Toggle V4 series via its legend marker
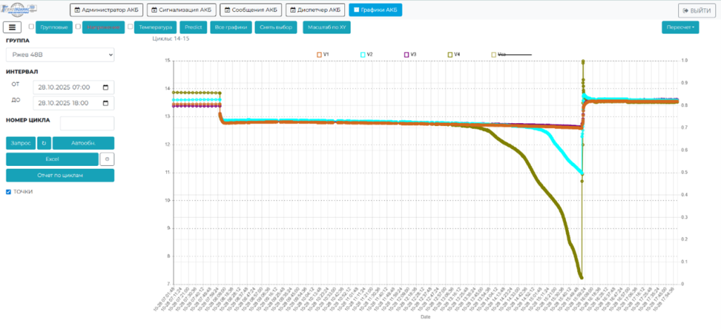The height and width of the screenshot is (329, 721). point(450,54)
